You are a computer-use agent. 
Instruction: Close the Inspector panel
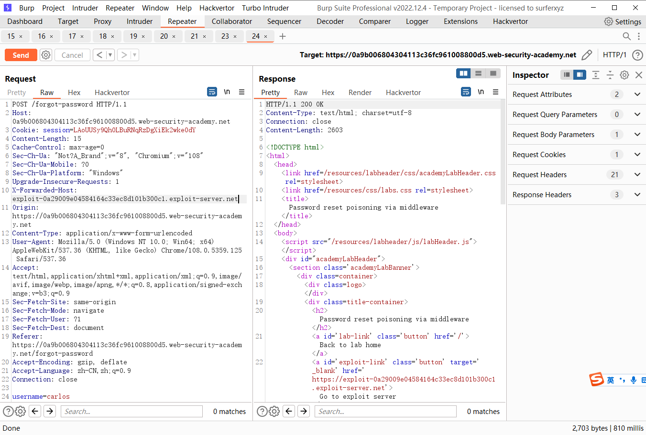[x=639, y=74]
